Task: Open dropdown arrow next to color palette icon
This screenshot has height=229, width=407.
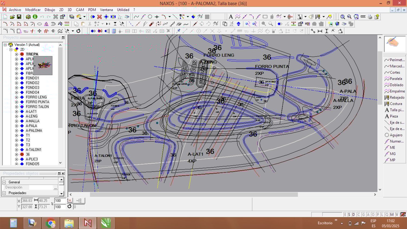Action: click(x=84, y=17)
